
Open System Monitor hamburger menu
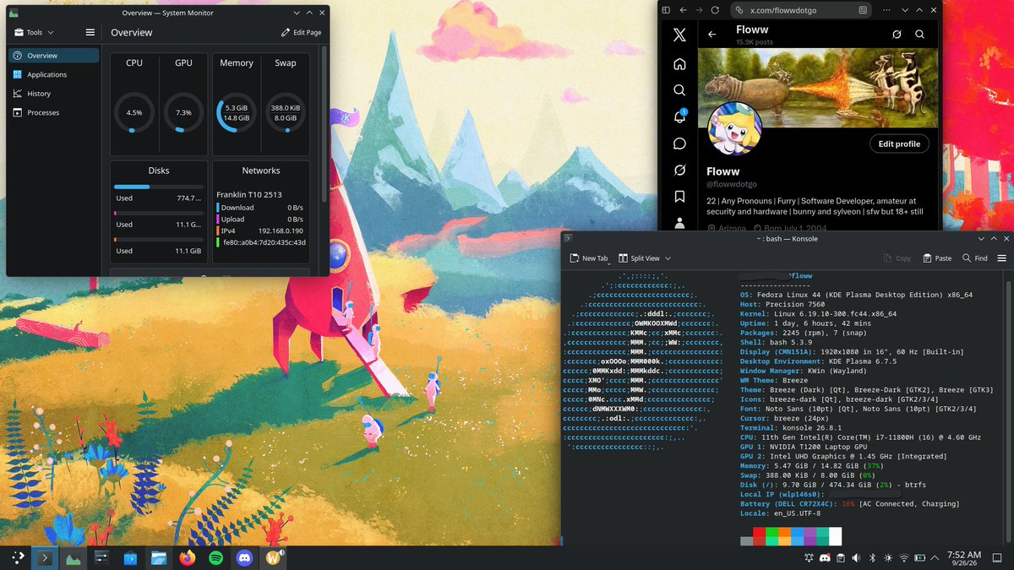point(90,32)
